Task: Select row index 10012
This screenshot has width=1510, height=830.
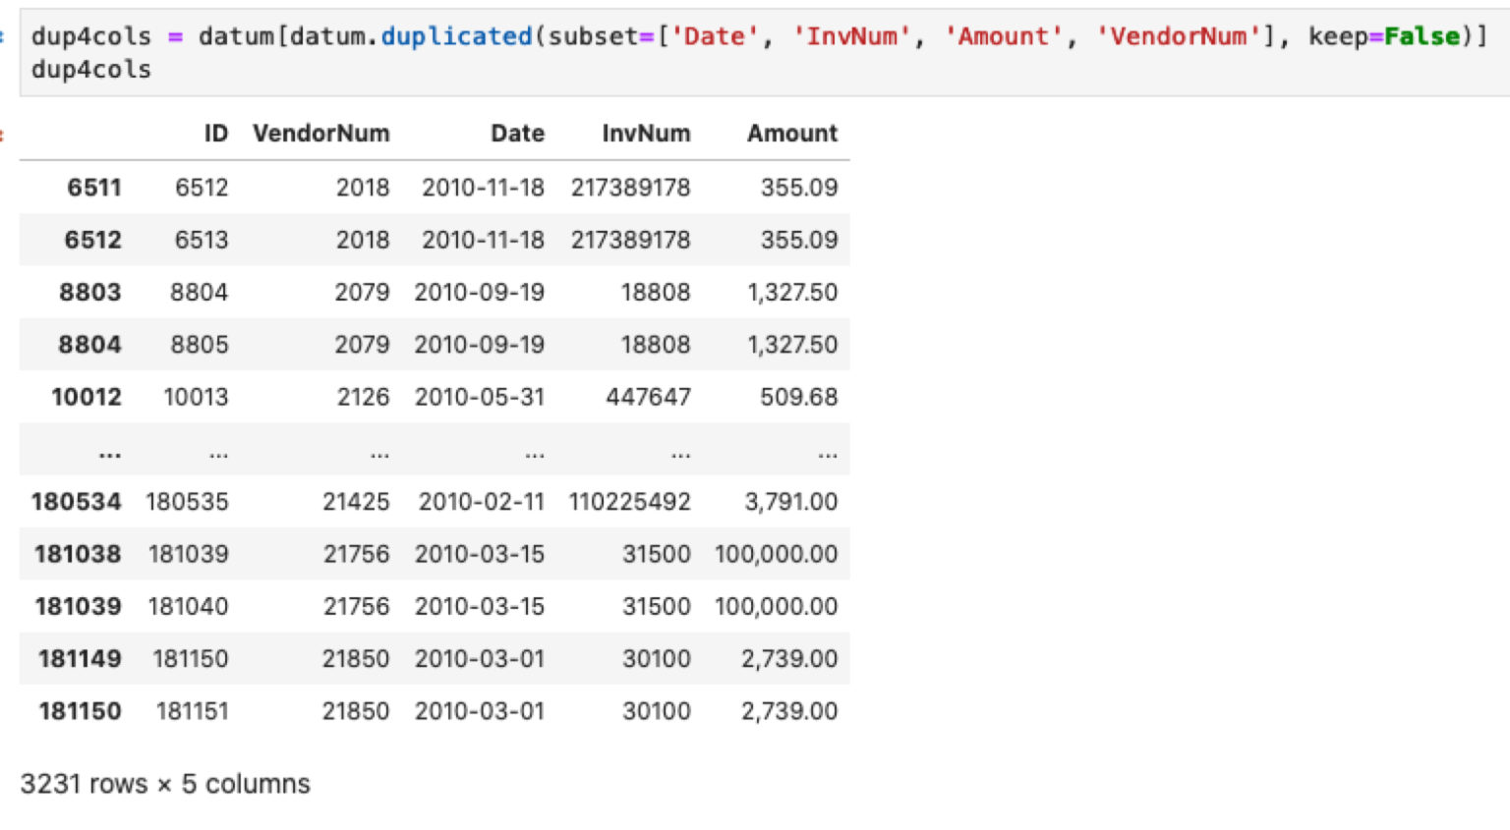Action: (87, 397)
